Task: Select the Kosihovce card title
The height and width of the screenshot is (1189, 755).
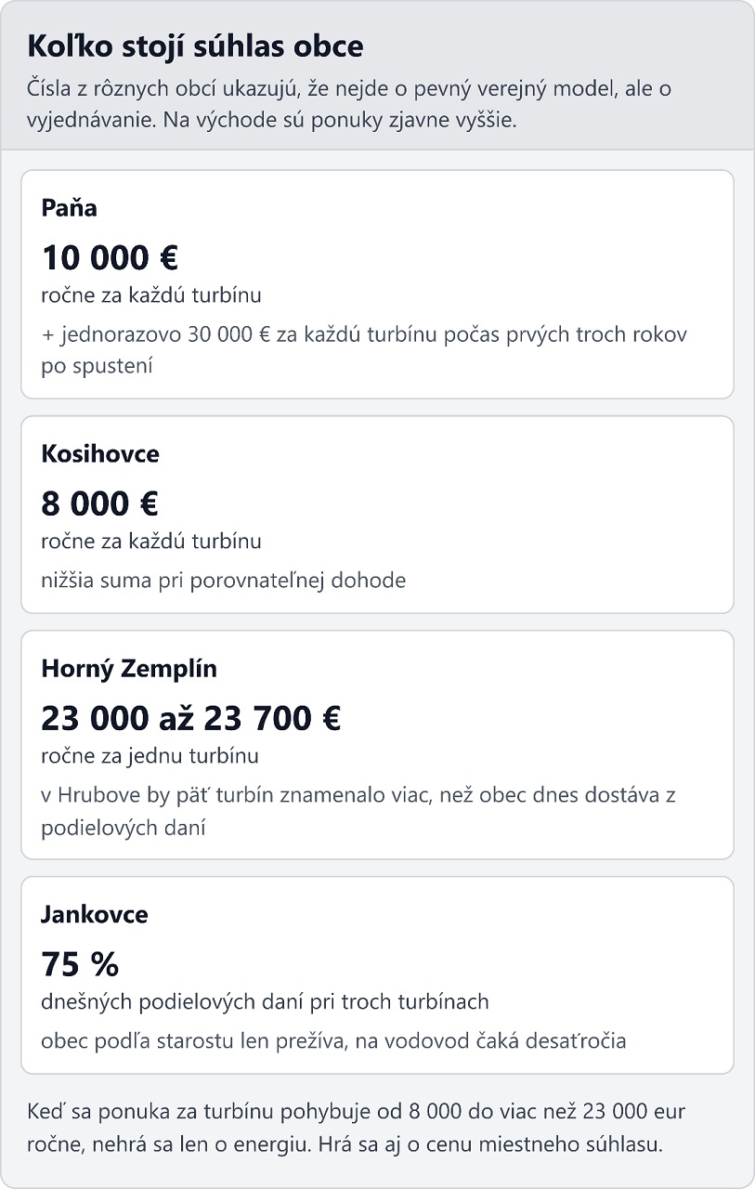Action: coord(100,453)
